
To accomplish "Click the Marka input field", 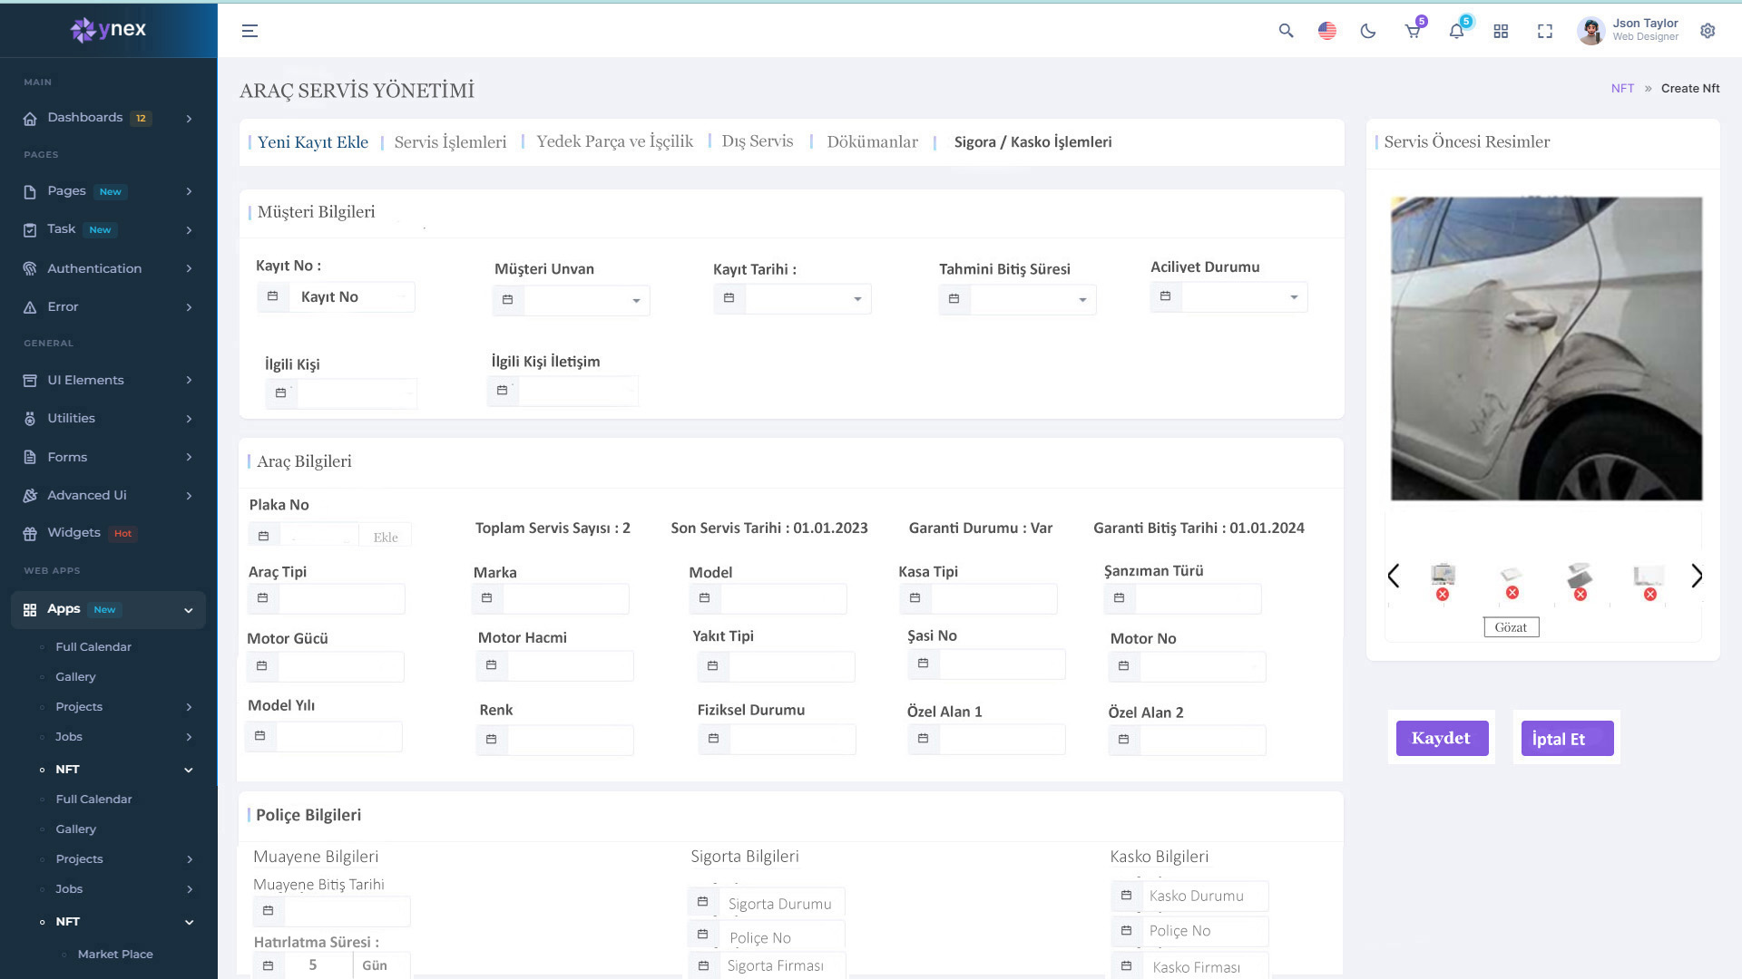I will coord(551,598).
